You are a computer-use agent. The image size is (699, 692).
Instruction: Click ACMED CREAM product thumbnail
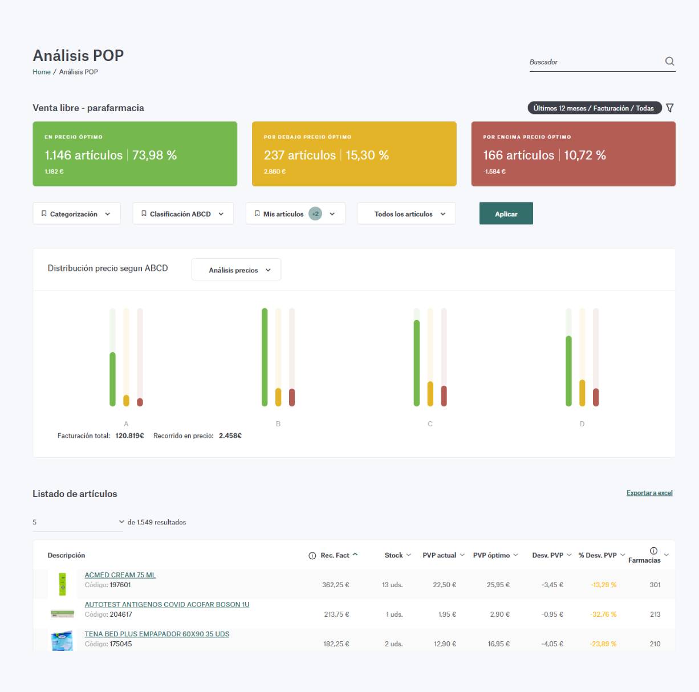pos(63,584)
